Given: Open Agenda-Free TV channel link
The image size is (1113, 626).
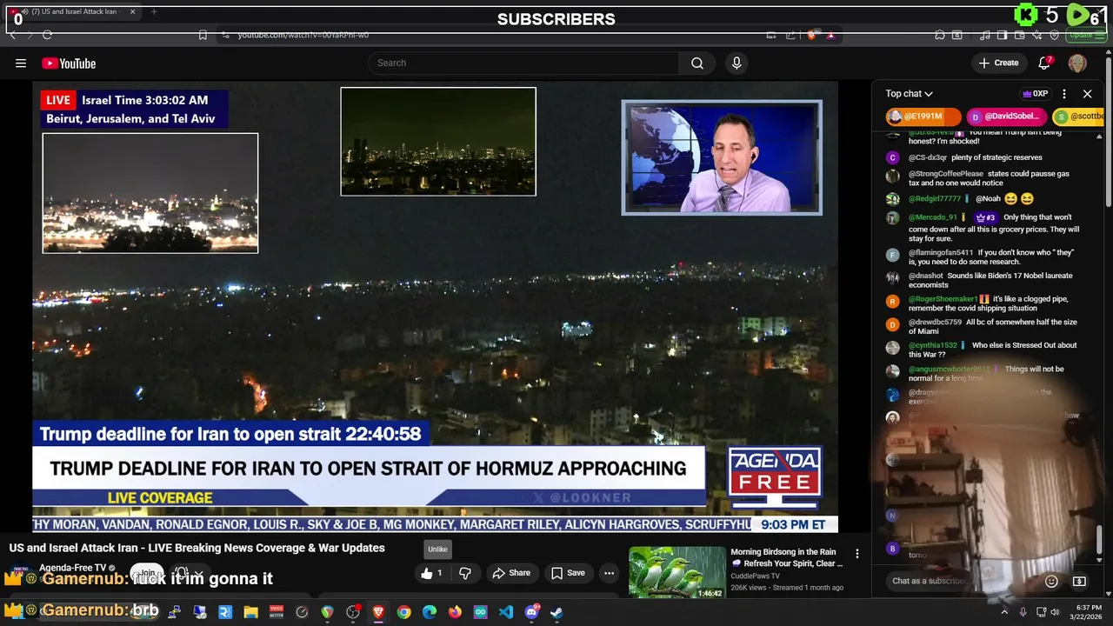Looking at the screenshot, I should 72,568.
